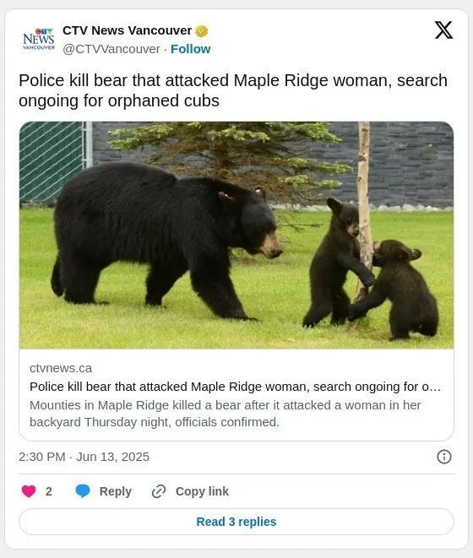
Task: Click the gold verified badge
Action: [x=202, y=31]
